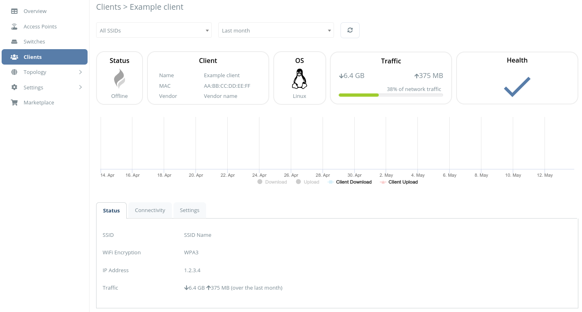Viewport: 582px width, 312px height.
Task: Click the Vendor name value
Action: coord(220,96)
